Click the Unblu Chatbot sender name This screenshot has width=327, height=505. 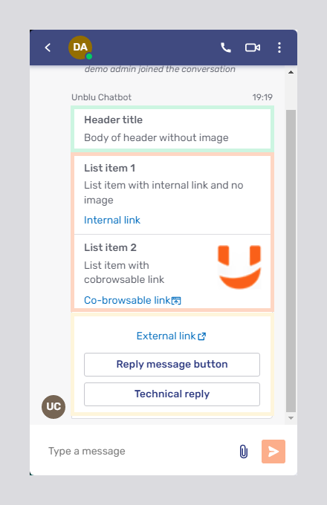(x=102, y=97)
